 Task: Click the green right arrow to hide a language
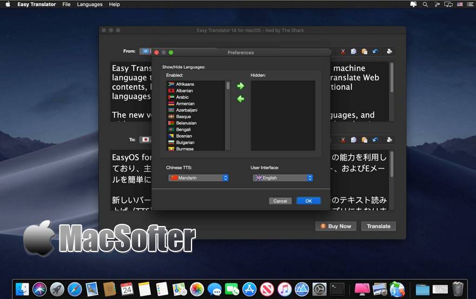click(240, 86)
